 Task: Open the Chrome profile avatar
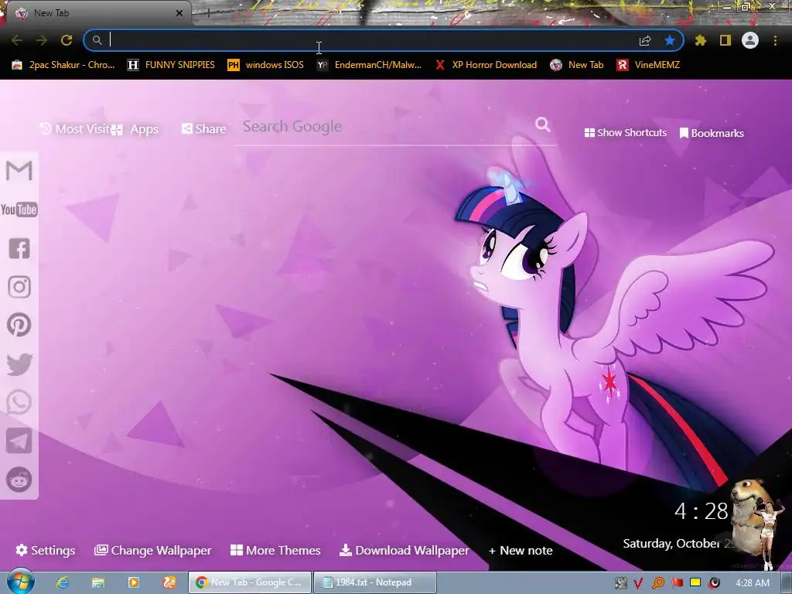pos(750,40)
